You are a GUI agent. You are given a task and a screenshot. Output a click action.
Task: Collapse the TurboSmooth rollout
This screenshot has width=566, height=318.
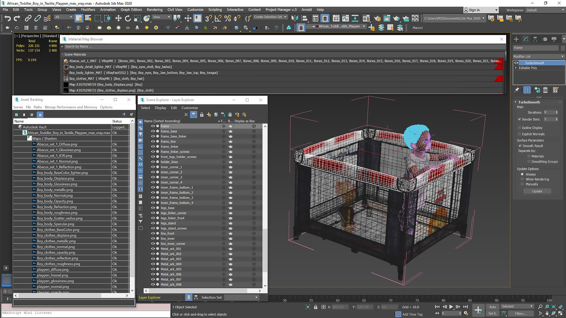(516, 102)
